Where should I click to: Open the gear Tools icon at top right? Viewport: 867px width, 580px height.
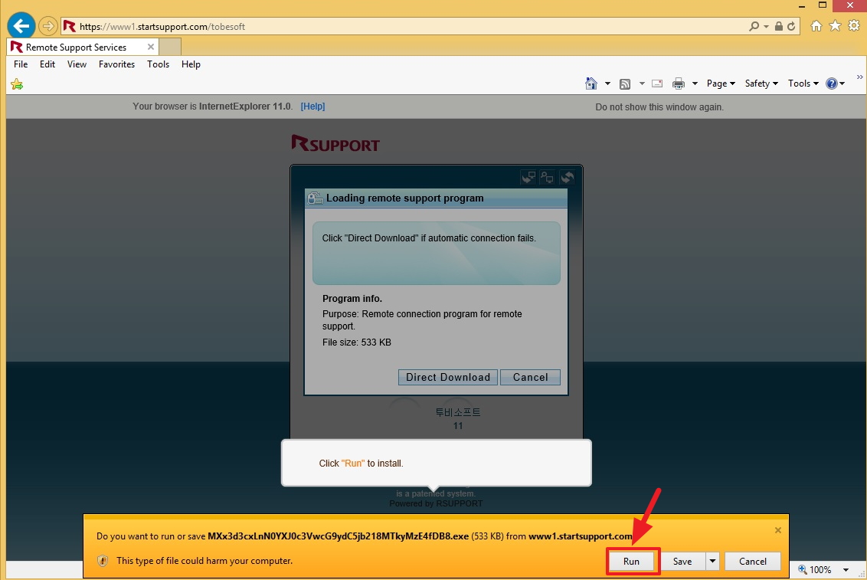click(x=853, y=26)
